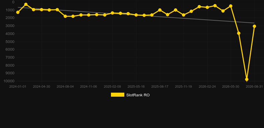Click the x-axis label 2025-11-19

coord(183,87)
